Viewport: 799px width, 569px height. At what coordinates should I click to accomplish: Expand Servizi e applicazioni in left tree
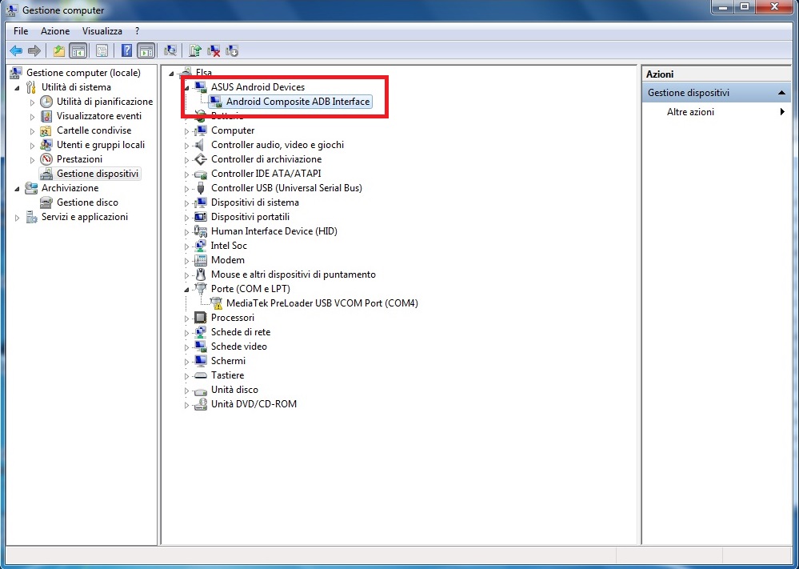click(18, 218)
